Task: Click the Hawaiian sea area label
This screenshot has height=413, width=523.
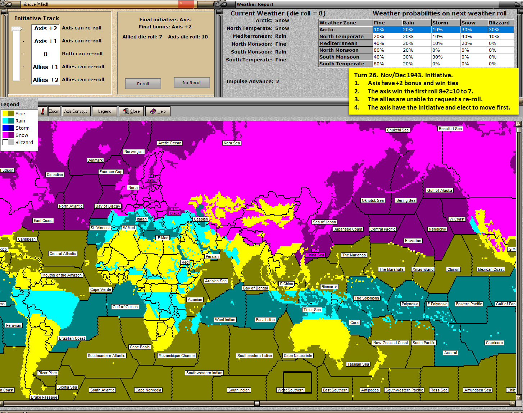Action: [x=413, y=241]
